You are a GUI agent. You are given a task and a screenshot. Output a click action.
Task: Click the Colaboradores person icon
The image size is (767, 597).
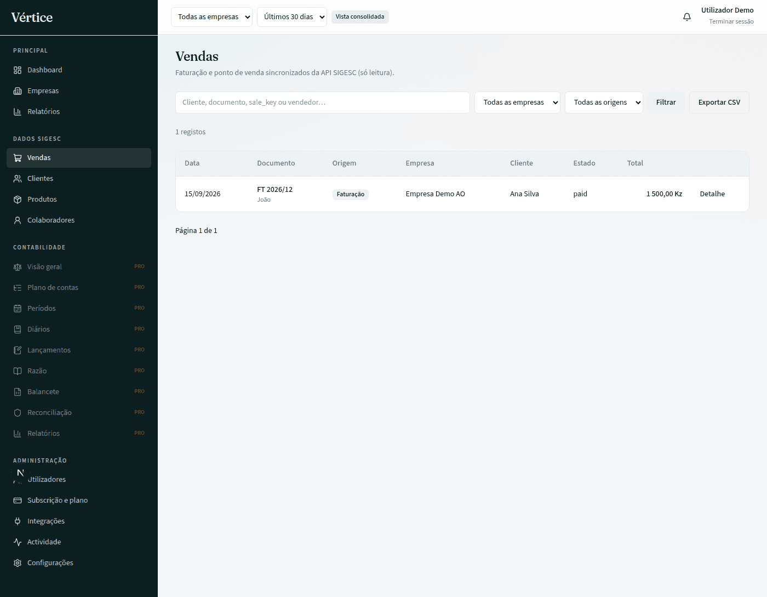18,220
